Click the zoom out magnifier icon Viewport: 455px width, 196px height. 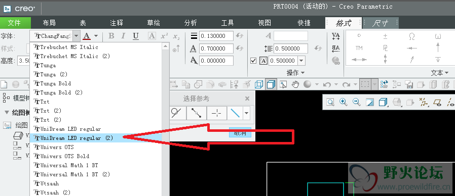point(356,102)
